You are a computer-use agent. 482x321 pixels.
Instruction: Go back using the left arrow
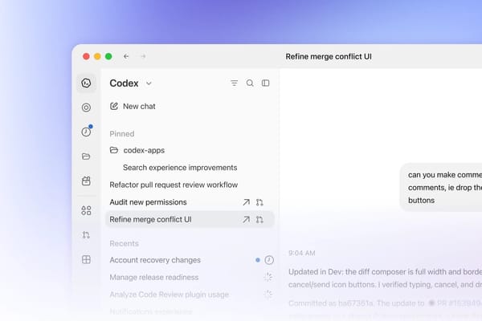(126, 56)
